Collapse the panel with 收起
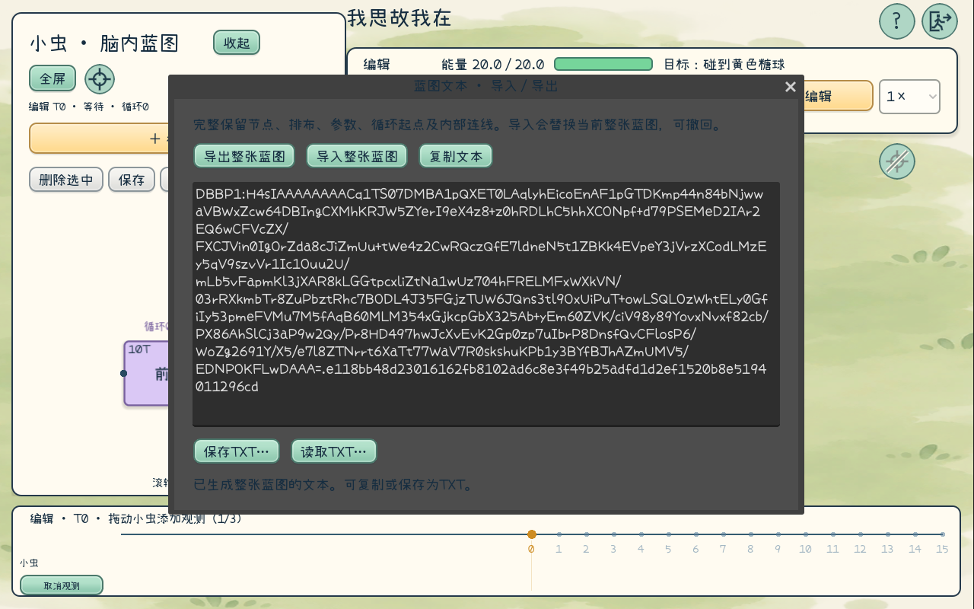This screenshot has width=974, height=609. tap(237, 43)
